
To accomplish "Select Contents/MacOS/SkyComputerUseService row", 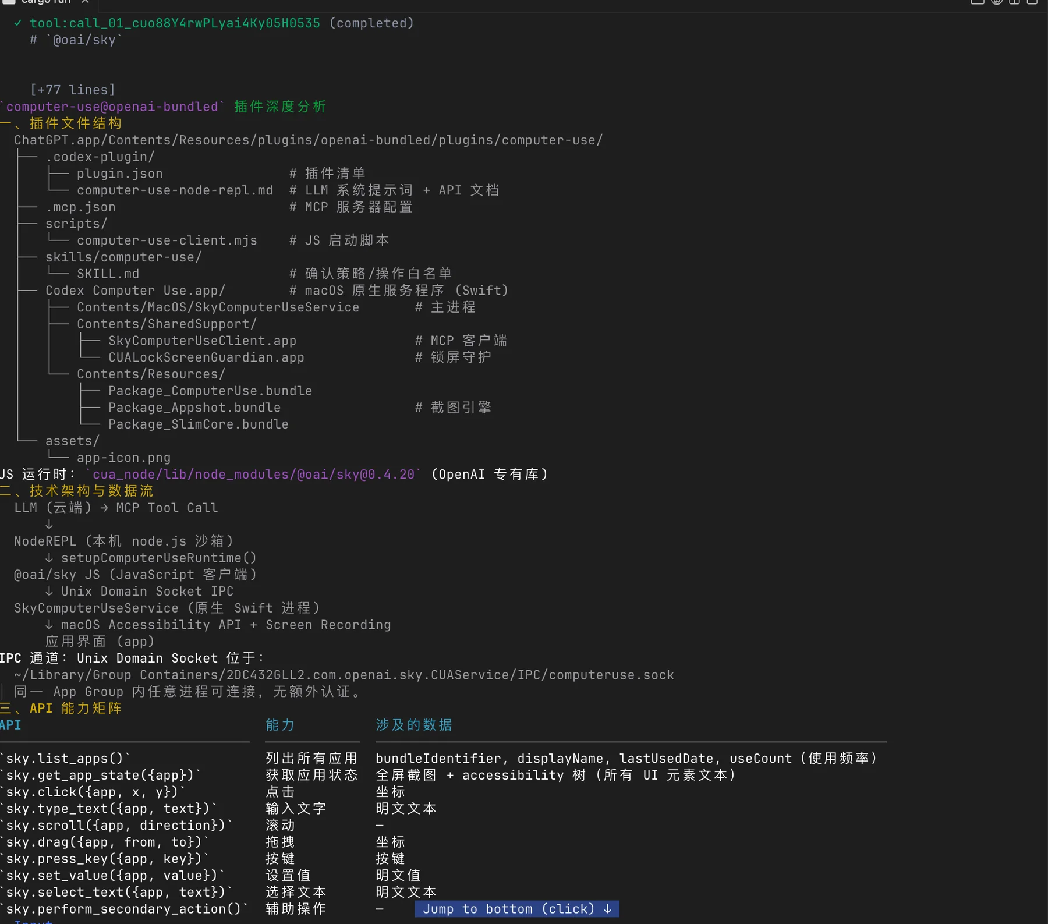I will click(218, 307).
